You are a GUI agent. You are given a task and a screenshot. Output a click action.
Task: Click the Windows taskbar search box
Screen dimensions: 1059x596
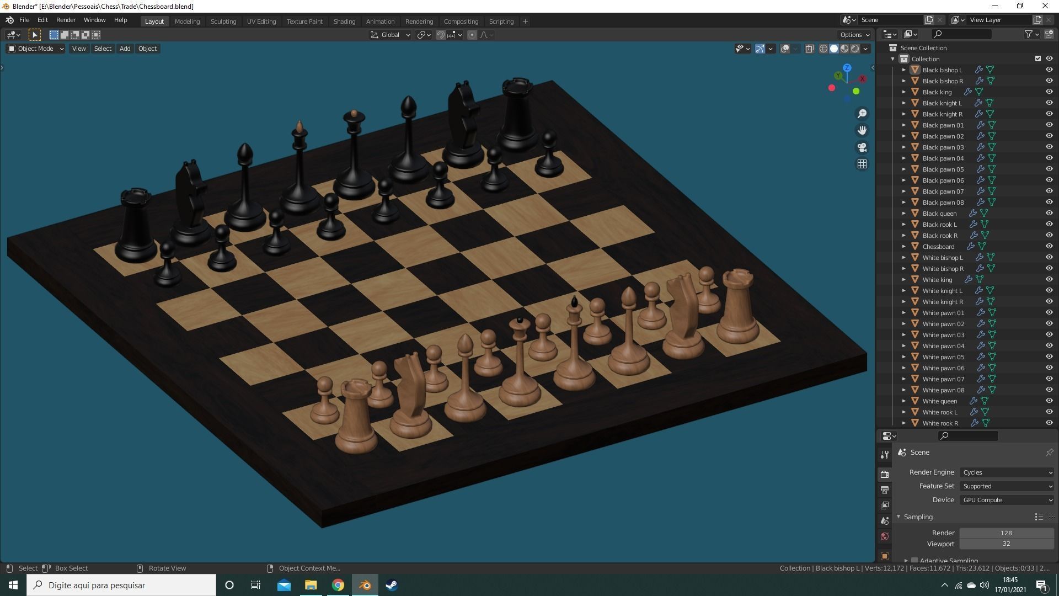tap(121, 585)
